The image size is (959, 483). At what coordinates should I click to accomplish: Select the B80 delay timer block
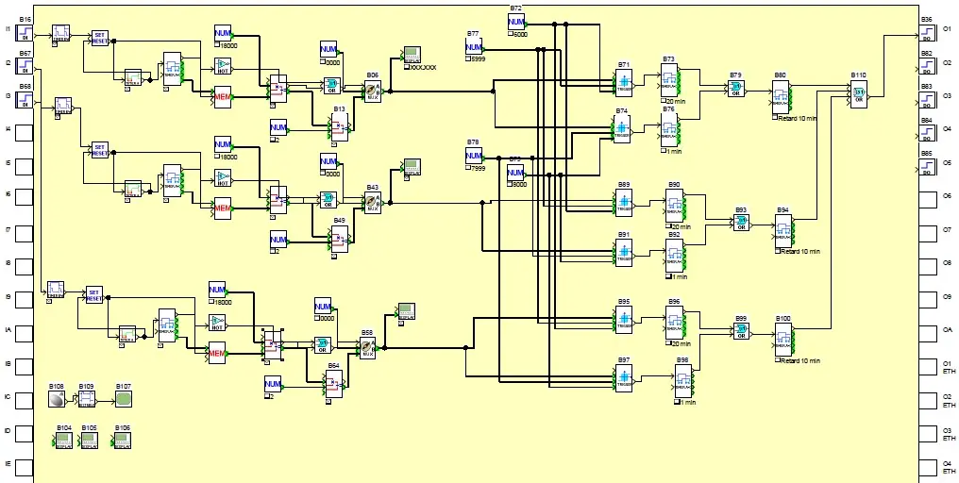[x=781, y=95]
